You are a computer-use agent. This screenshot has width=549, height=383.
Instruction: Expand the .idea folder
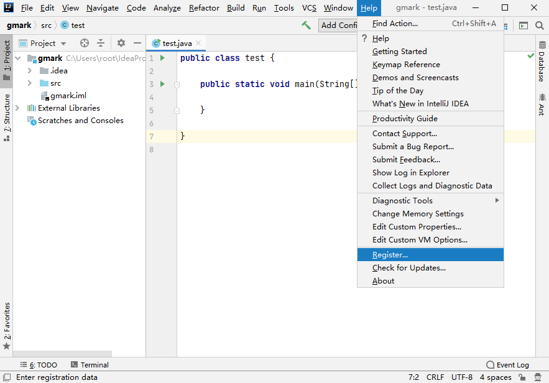click(29, 70)
